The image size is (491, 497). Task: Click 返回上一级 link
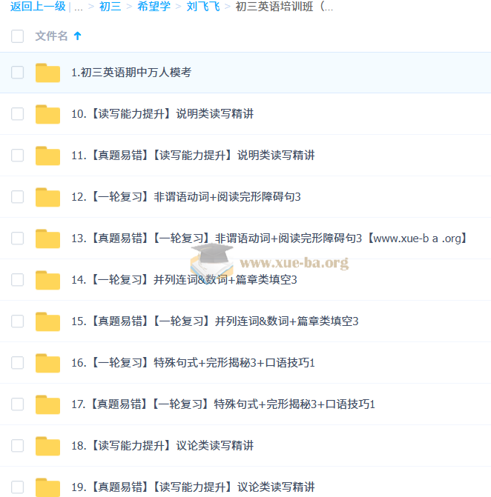coord(38,7)
